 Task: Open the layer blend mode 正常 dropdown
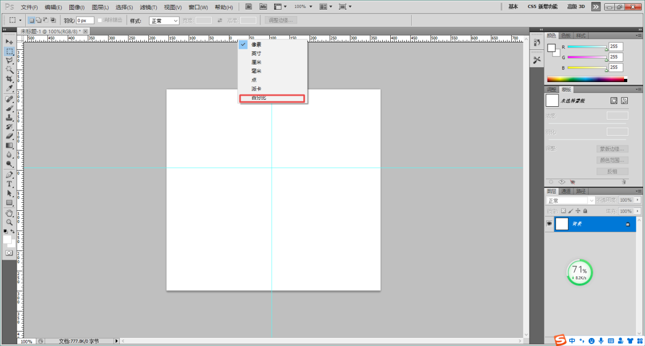570,200
